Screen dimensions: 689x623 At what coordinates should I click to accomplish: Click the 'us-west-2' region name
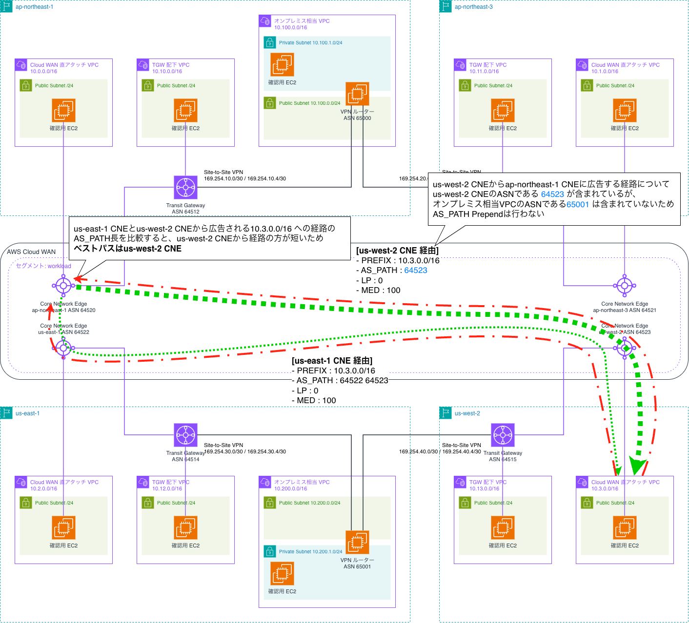[467, 413]
